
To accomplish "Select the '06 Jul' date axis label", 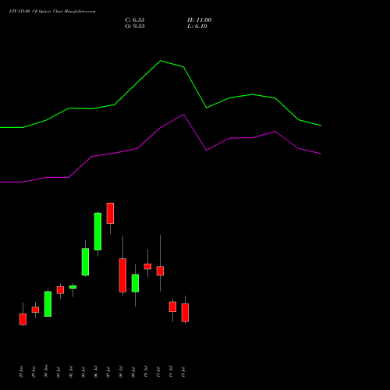I will tap(96, 371).
